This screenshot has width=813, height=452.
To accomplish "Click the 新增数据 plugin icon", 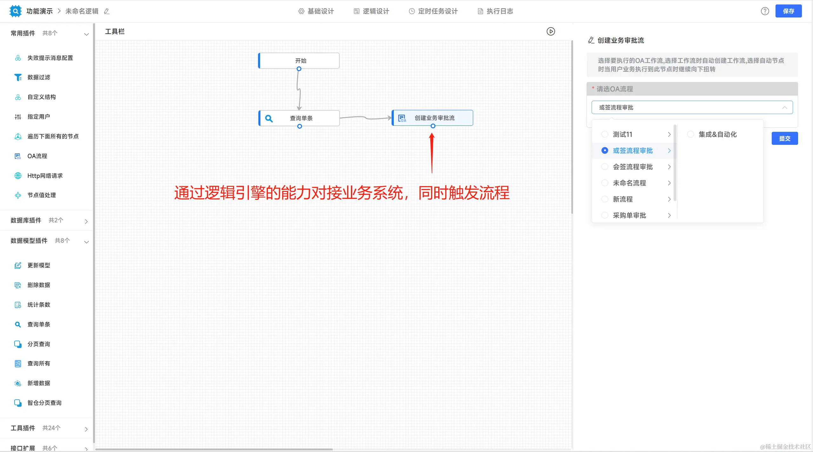I will pos(18,383).
